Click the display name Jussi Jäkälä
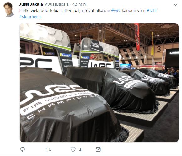Image resolution: width=182 pixels, height=156 pixels. click(x=31, y=4)
